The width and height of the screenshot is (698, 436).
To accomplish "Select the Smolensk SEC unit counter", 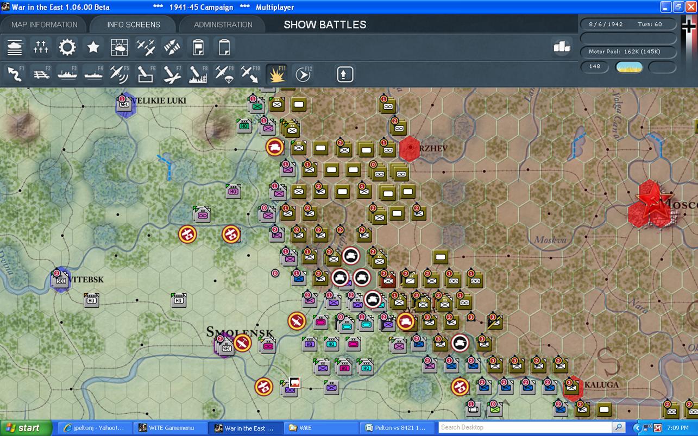I will point(226,346).
